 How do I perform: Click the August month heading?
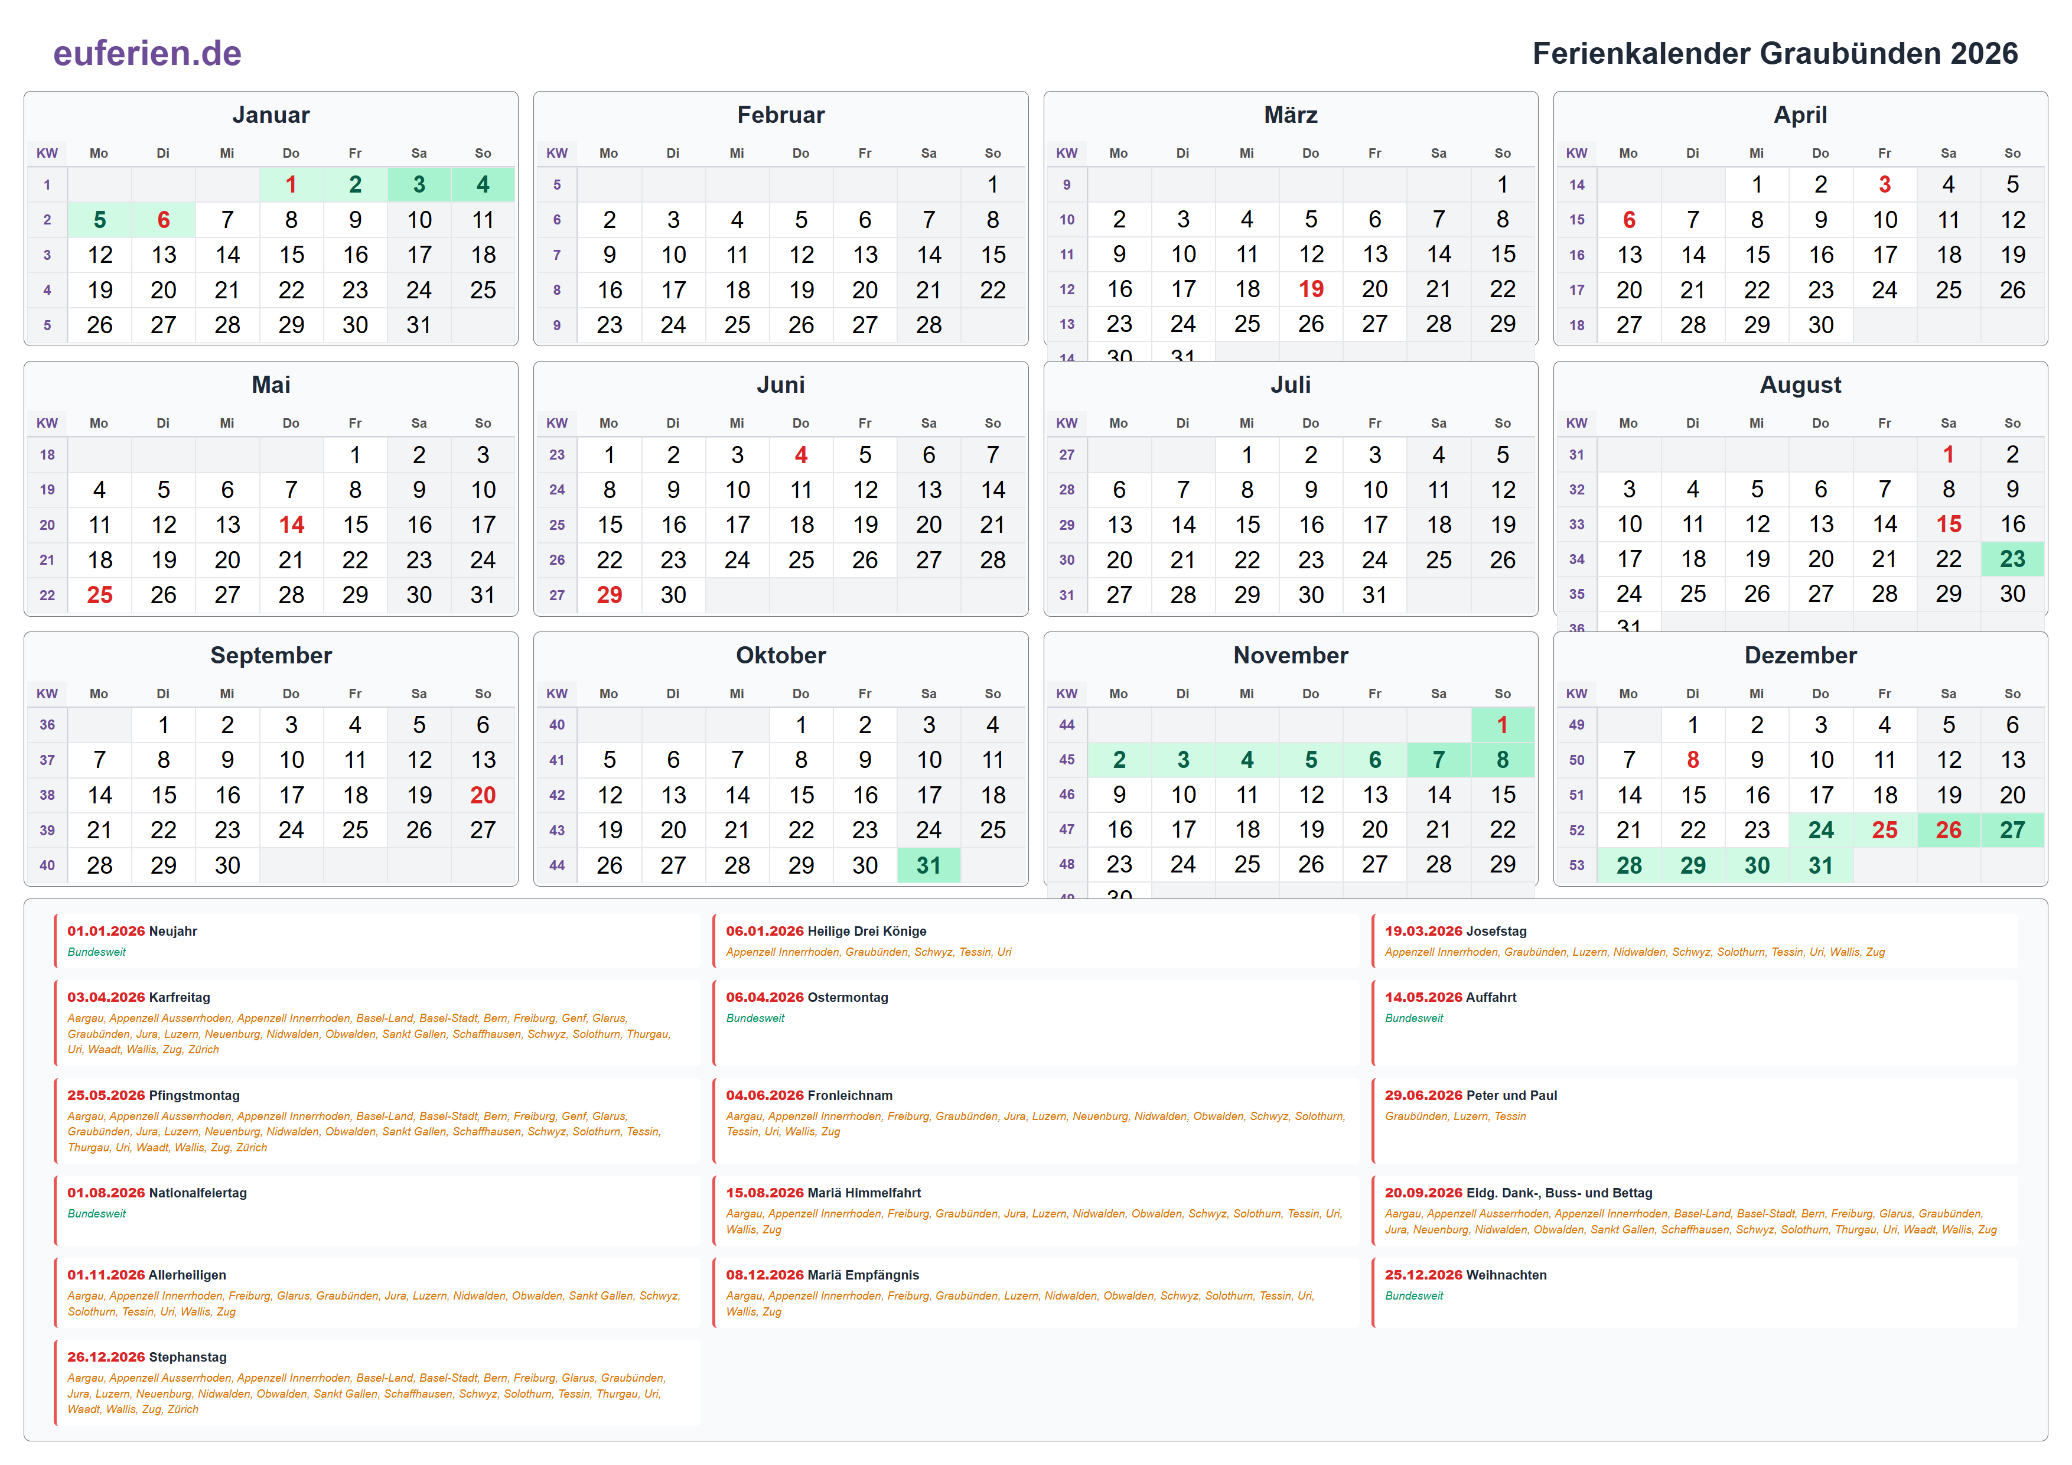[x=1800, y=385]
